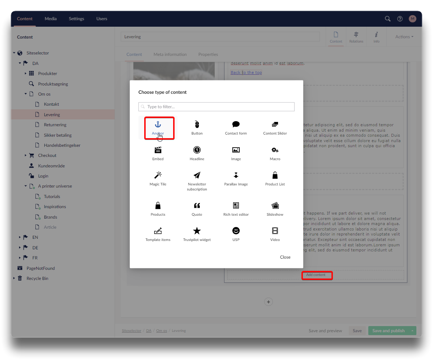
Task: Select the Magic Tile wand icon
Action: (x=158, y=175)
